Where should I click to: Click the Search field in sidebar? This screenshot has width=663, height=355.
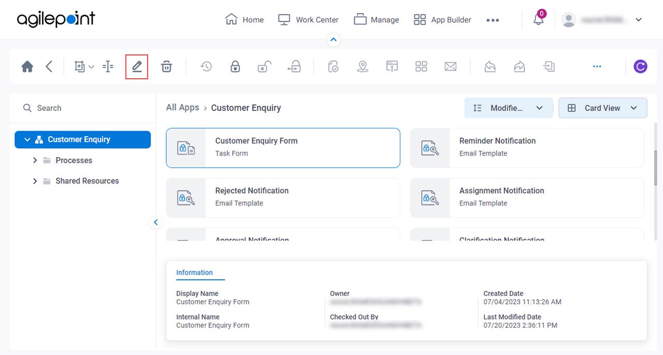83,108
